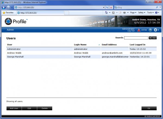Viewport: 163px width, 119px height.
Task: Click the Home page icon
Action: [106, 12]
